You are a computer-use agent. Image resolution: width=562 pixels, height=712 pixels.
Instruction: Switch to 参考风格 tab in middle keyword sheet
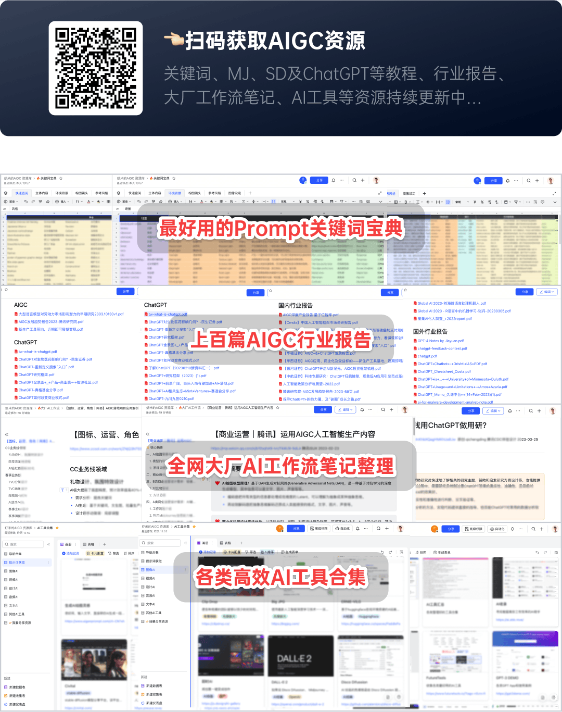coord(215,193)
